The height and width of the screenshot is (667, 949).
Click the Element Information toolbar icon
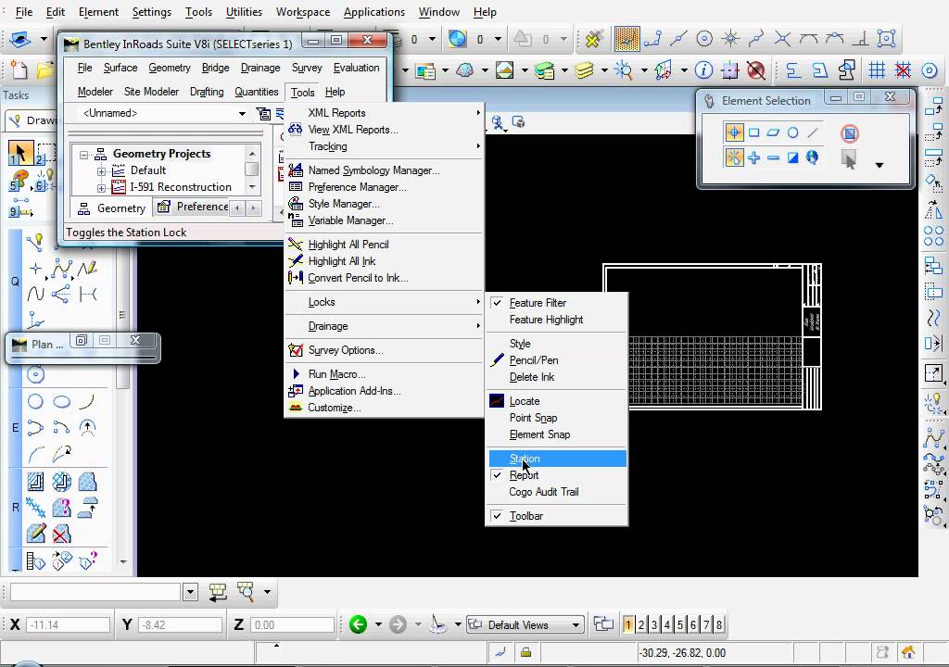click(703, 70)
